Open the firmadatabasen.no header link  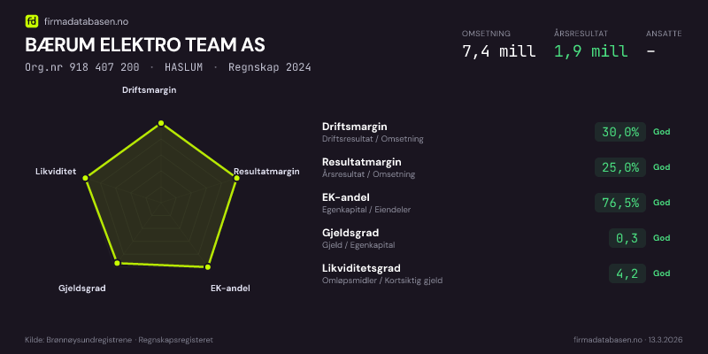click(x=85, y=21)
